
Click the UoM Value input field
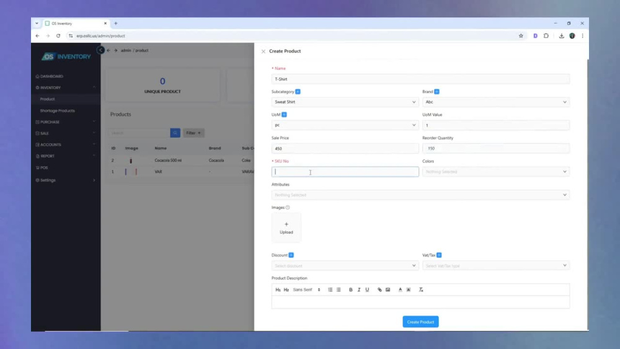[496, 125]
